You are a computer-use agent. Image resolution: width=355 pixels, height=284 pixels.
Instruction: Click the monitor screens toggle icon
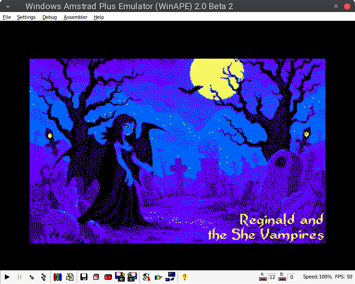click(170, 277)
